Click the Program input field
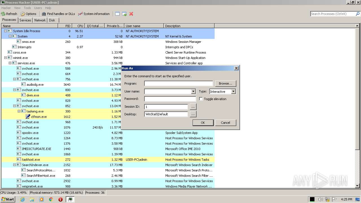Screen dimensions: 361x203 [179, 83]
